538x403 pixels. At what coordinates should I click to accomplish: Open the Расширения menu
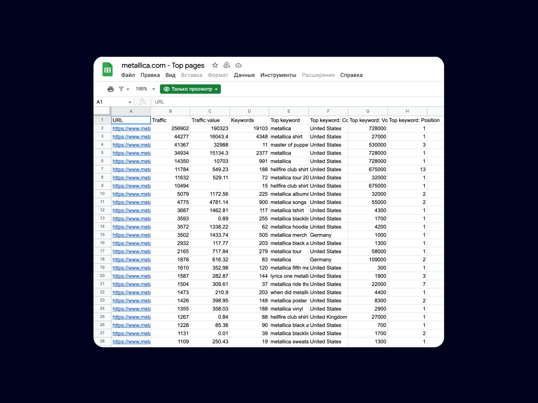point(318,75)
